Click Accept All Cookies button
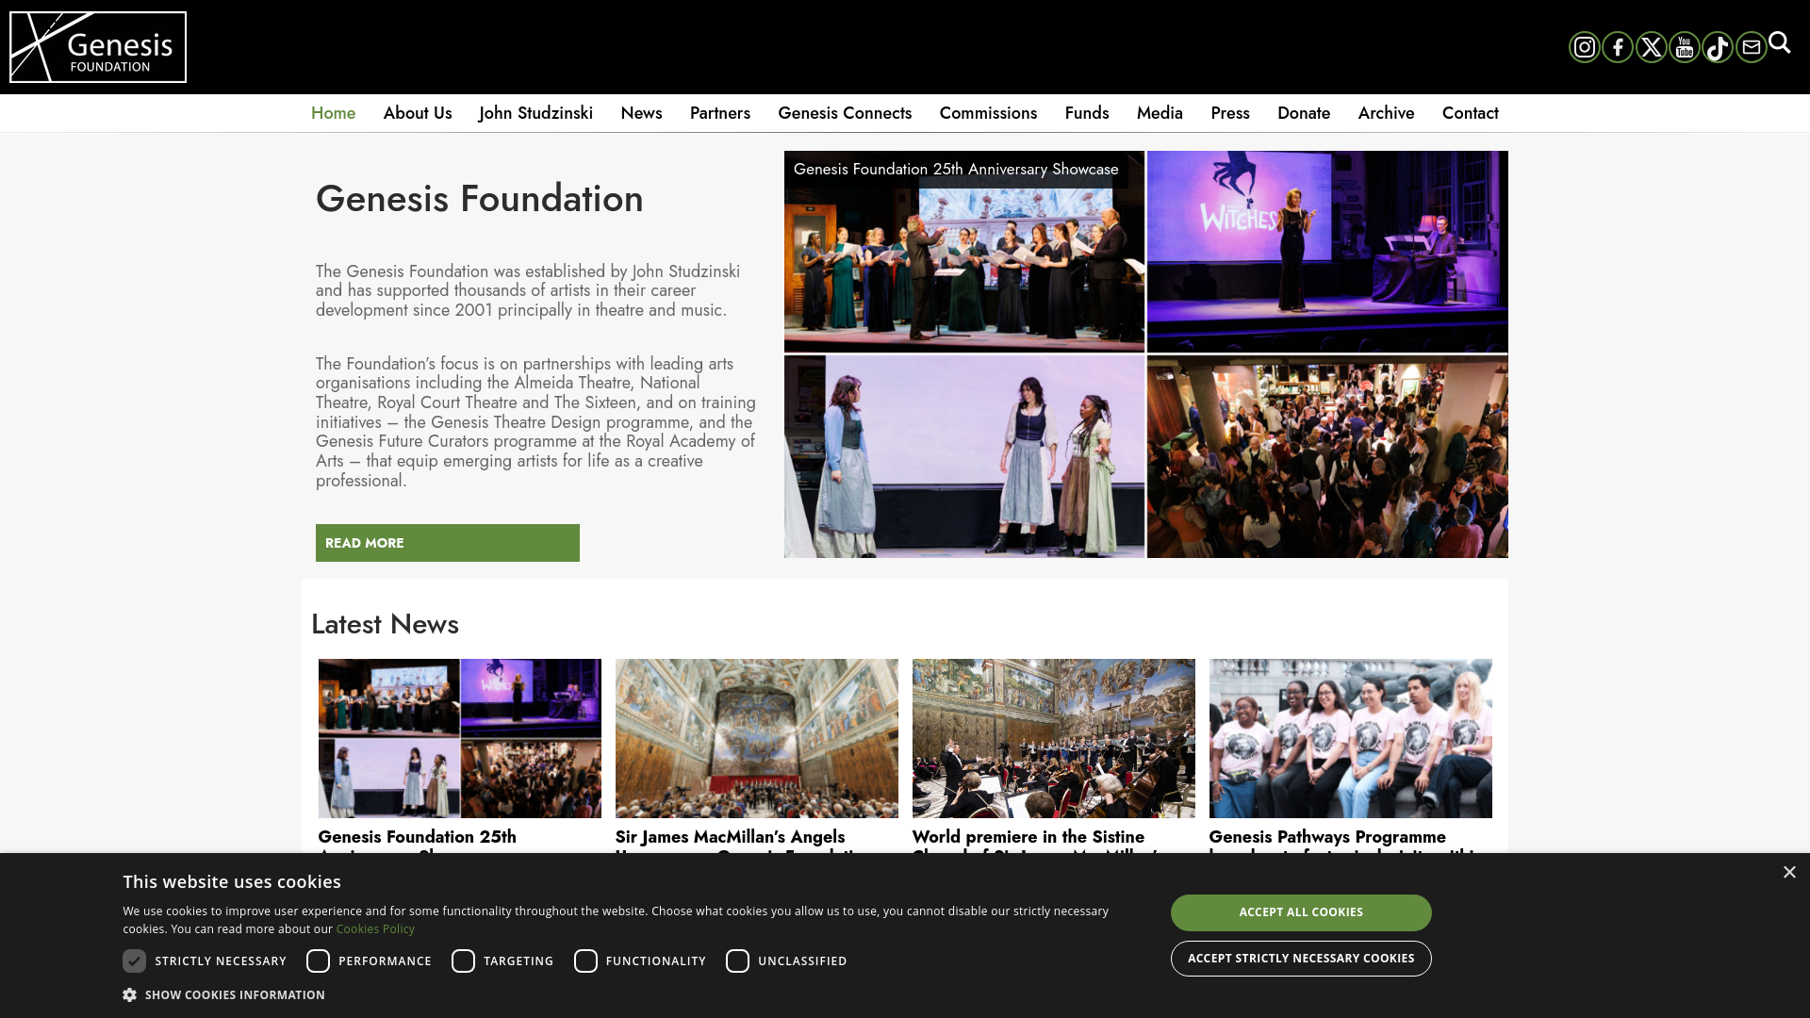Image resolution: width=1810 pixels, height=1018 pixels. pyautogui.click(x=1301, y=912)
